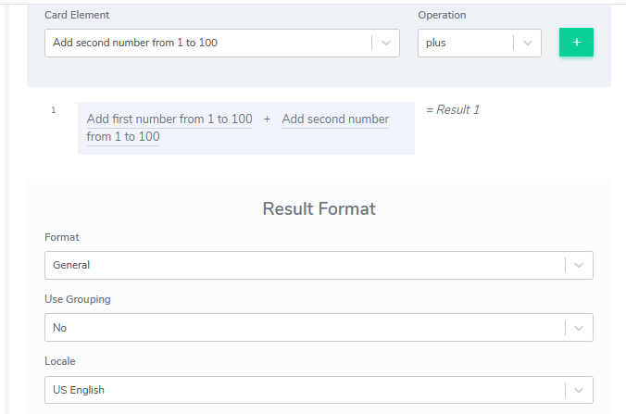
Task: Click the "= Result 1" label
Action: (x=453, y=110)
